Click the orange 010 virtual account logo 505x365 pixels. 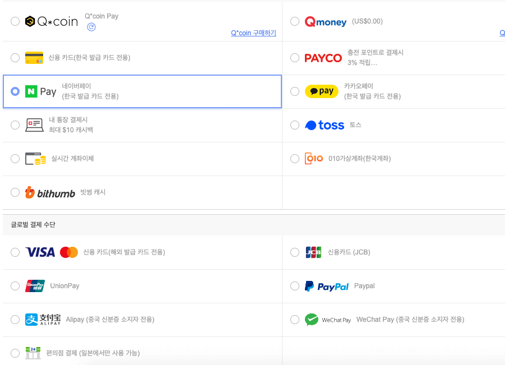(x=314, y=159)
